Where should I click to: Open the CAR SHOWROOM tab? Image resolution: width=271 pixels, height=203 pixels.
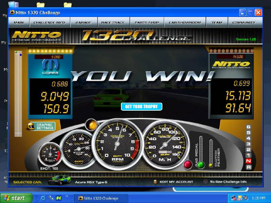point(185,22)
